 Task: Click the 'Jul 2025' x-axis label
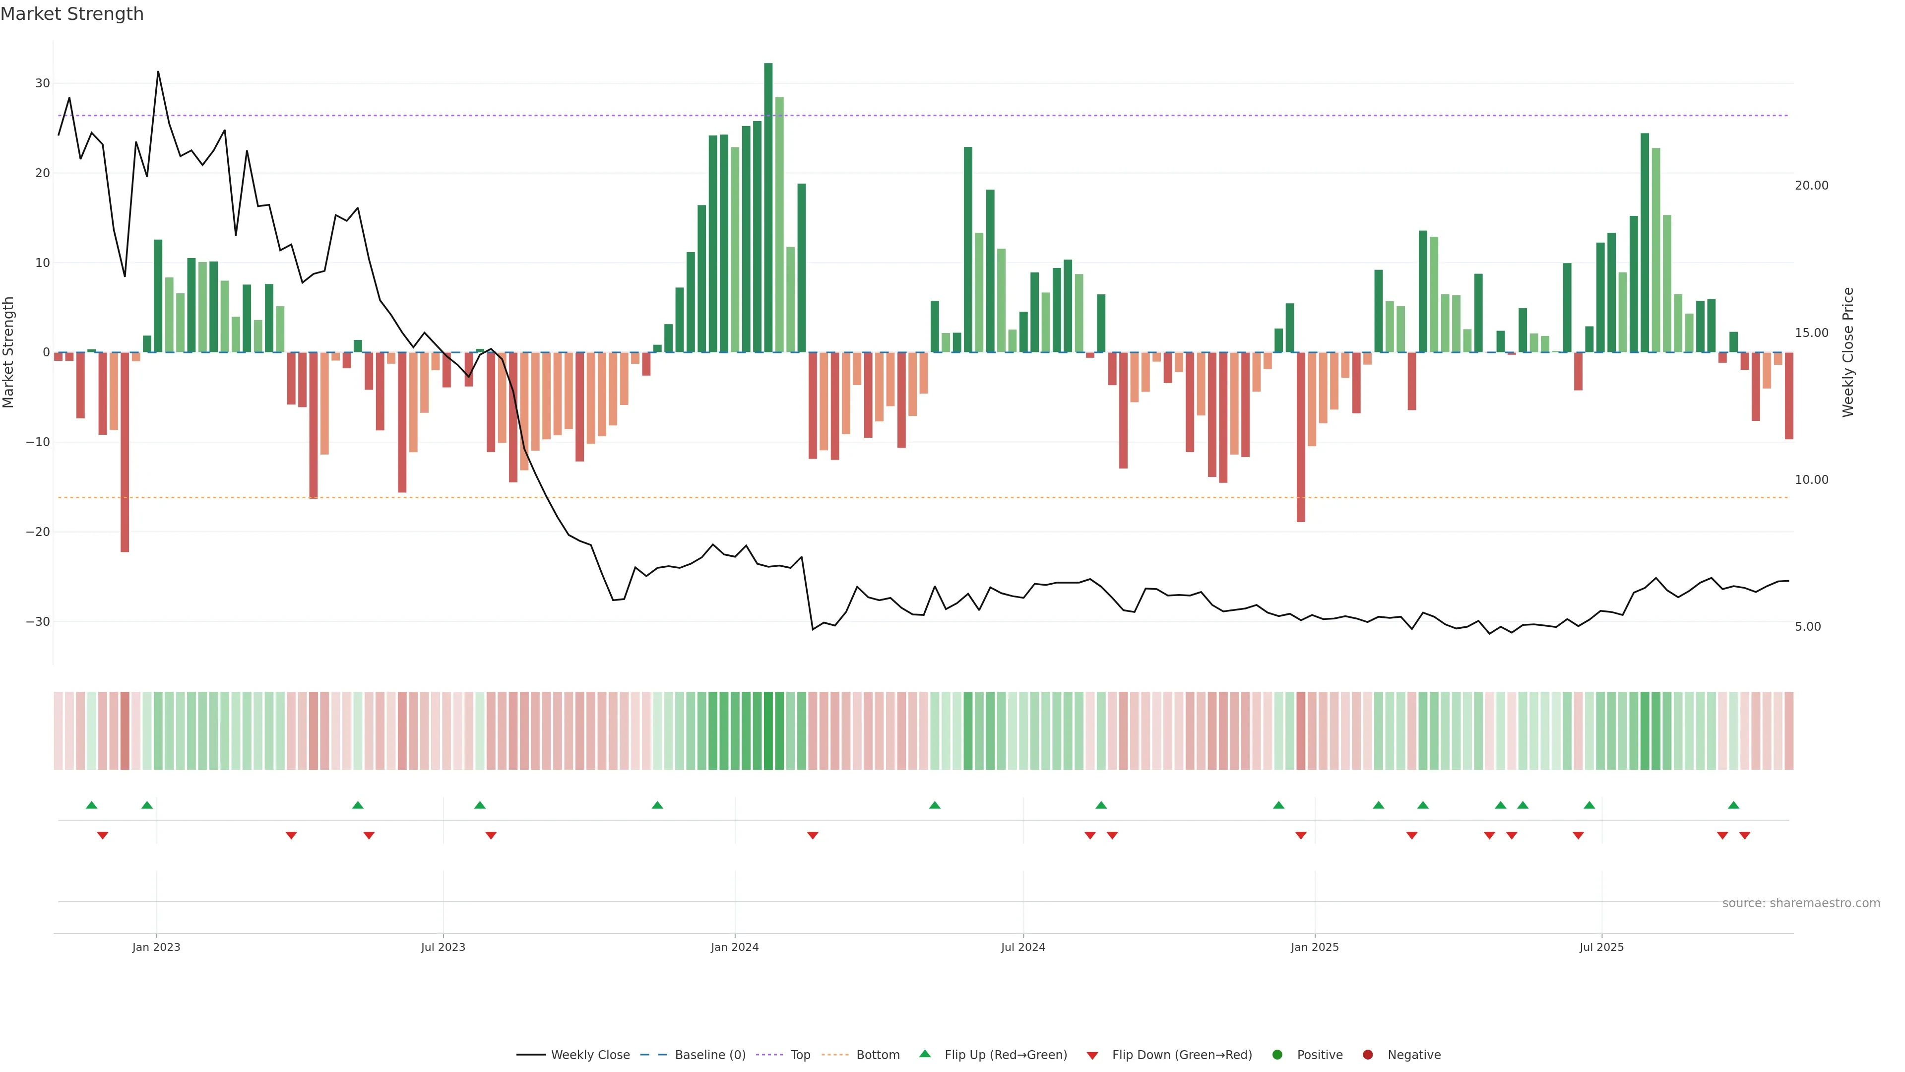click(x=1601, y=947)
